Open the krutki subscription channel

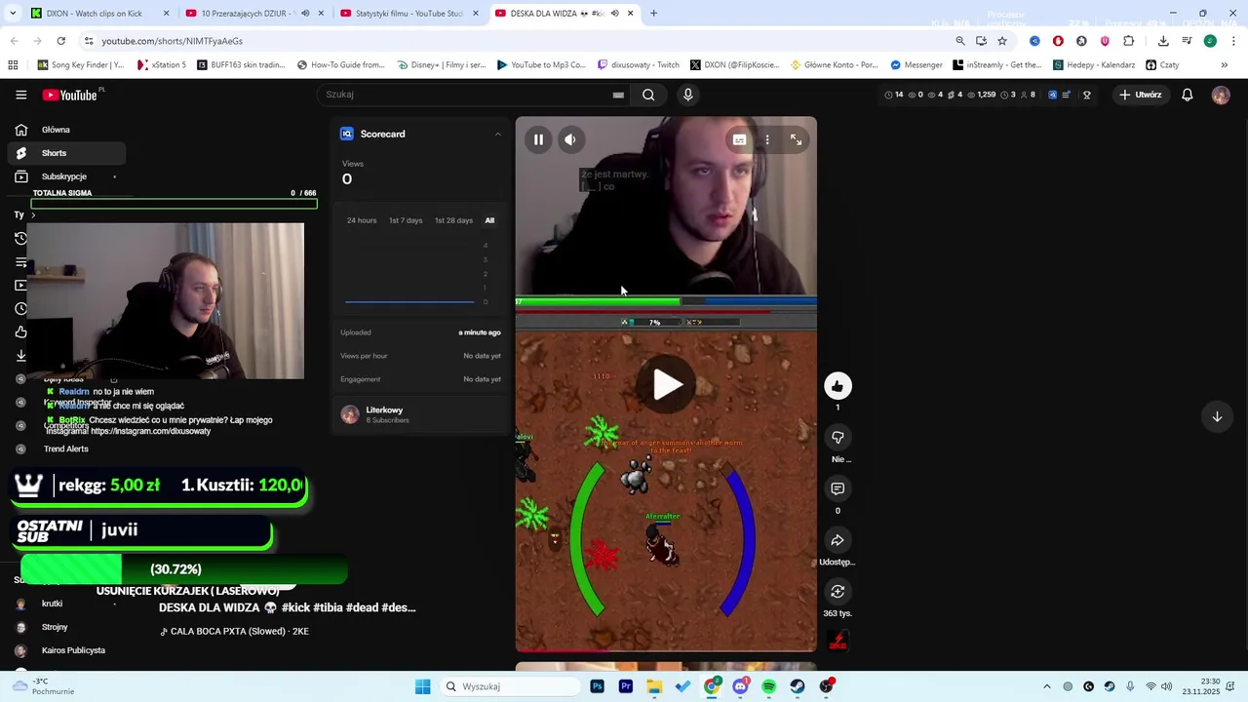pos(52,604)
